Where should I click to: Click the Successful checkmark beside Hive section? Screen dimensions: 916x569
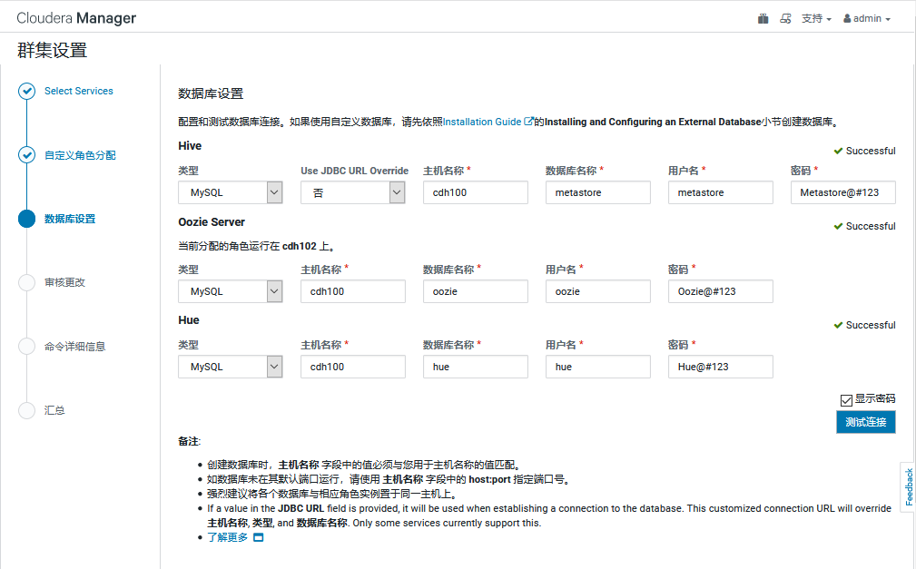840,151
